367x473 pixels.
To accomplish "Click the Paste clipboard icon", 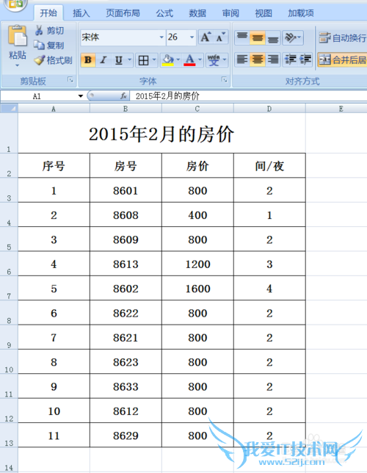I will (x=17, y=35).
